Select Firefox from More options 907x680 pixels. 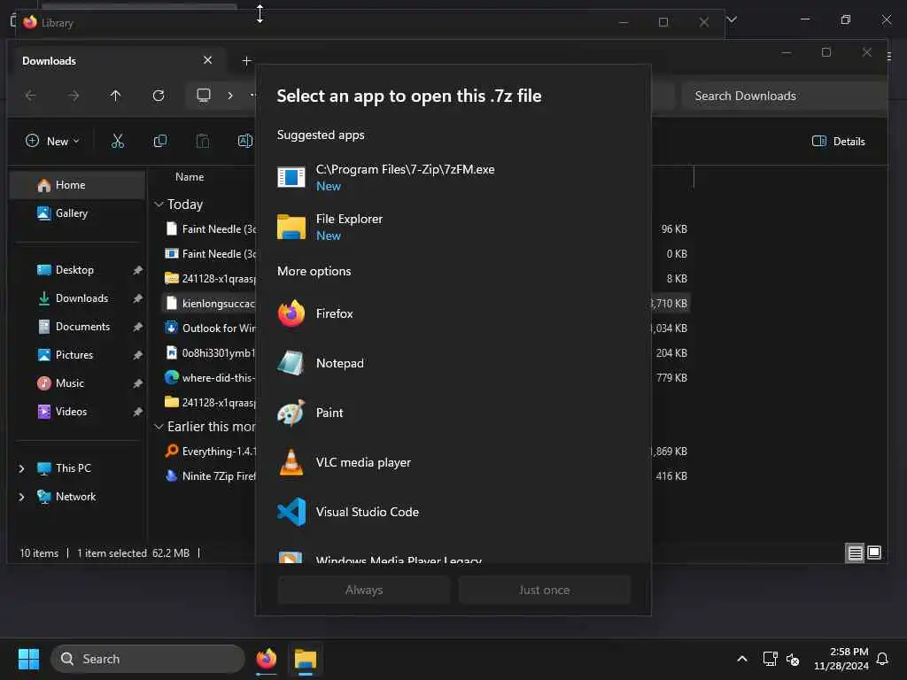(453, 313)
